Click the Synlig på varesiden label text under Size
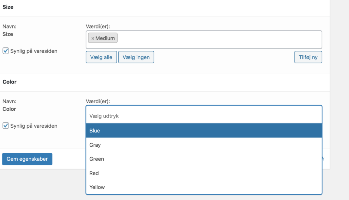The height and width of the screenshot is (200, 349). point(34,51)
